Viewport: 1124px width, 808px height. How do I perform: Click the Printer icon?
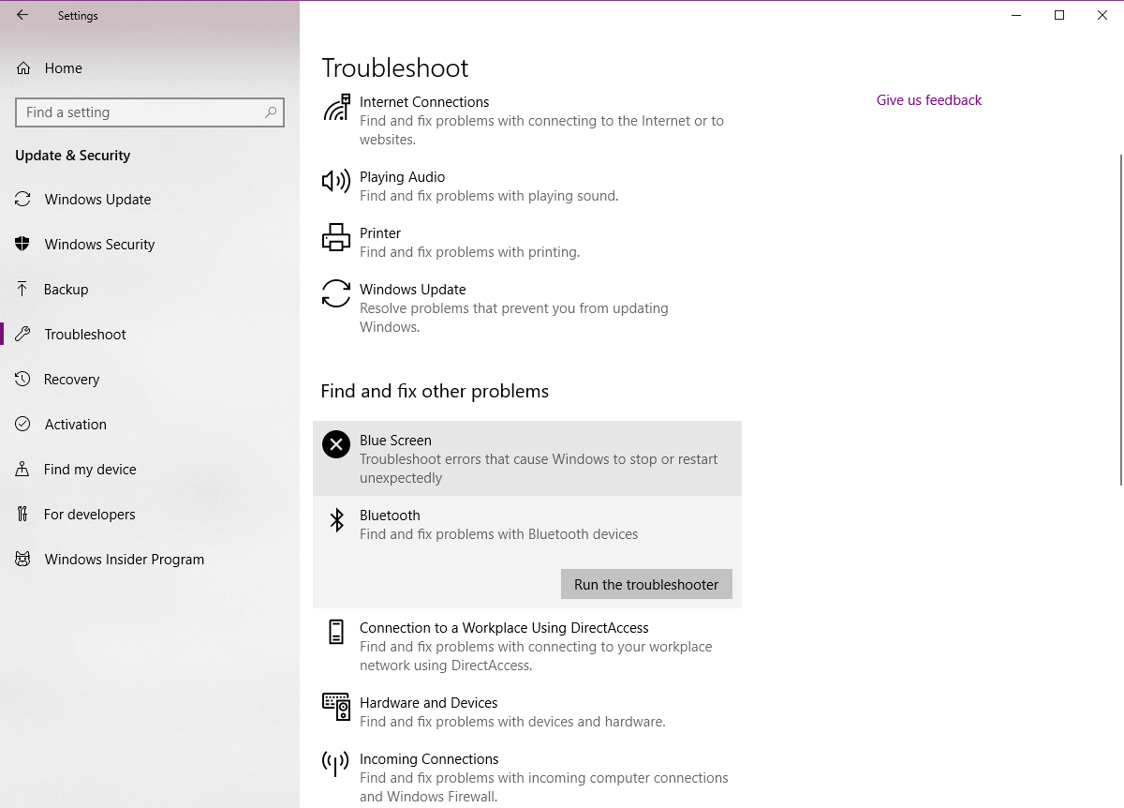coord(336,237)
